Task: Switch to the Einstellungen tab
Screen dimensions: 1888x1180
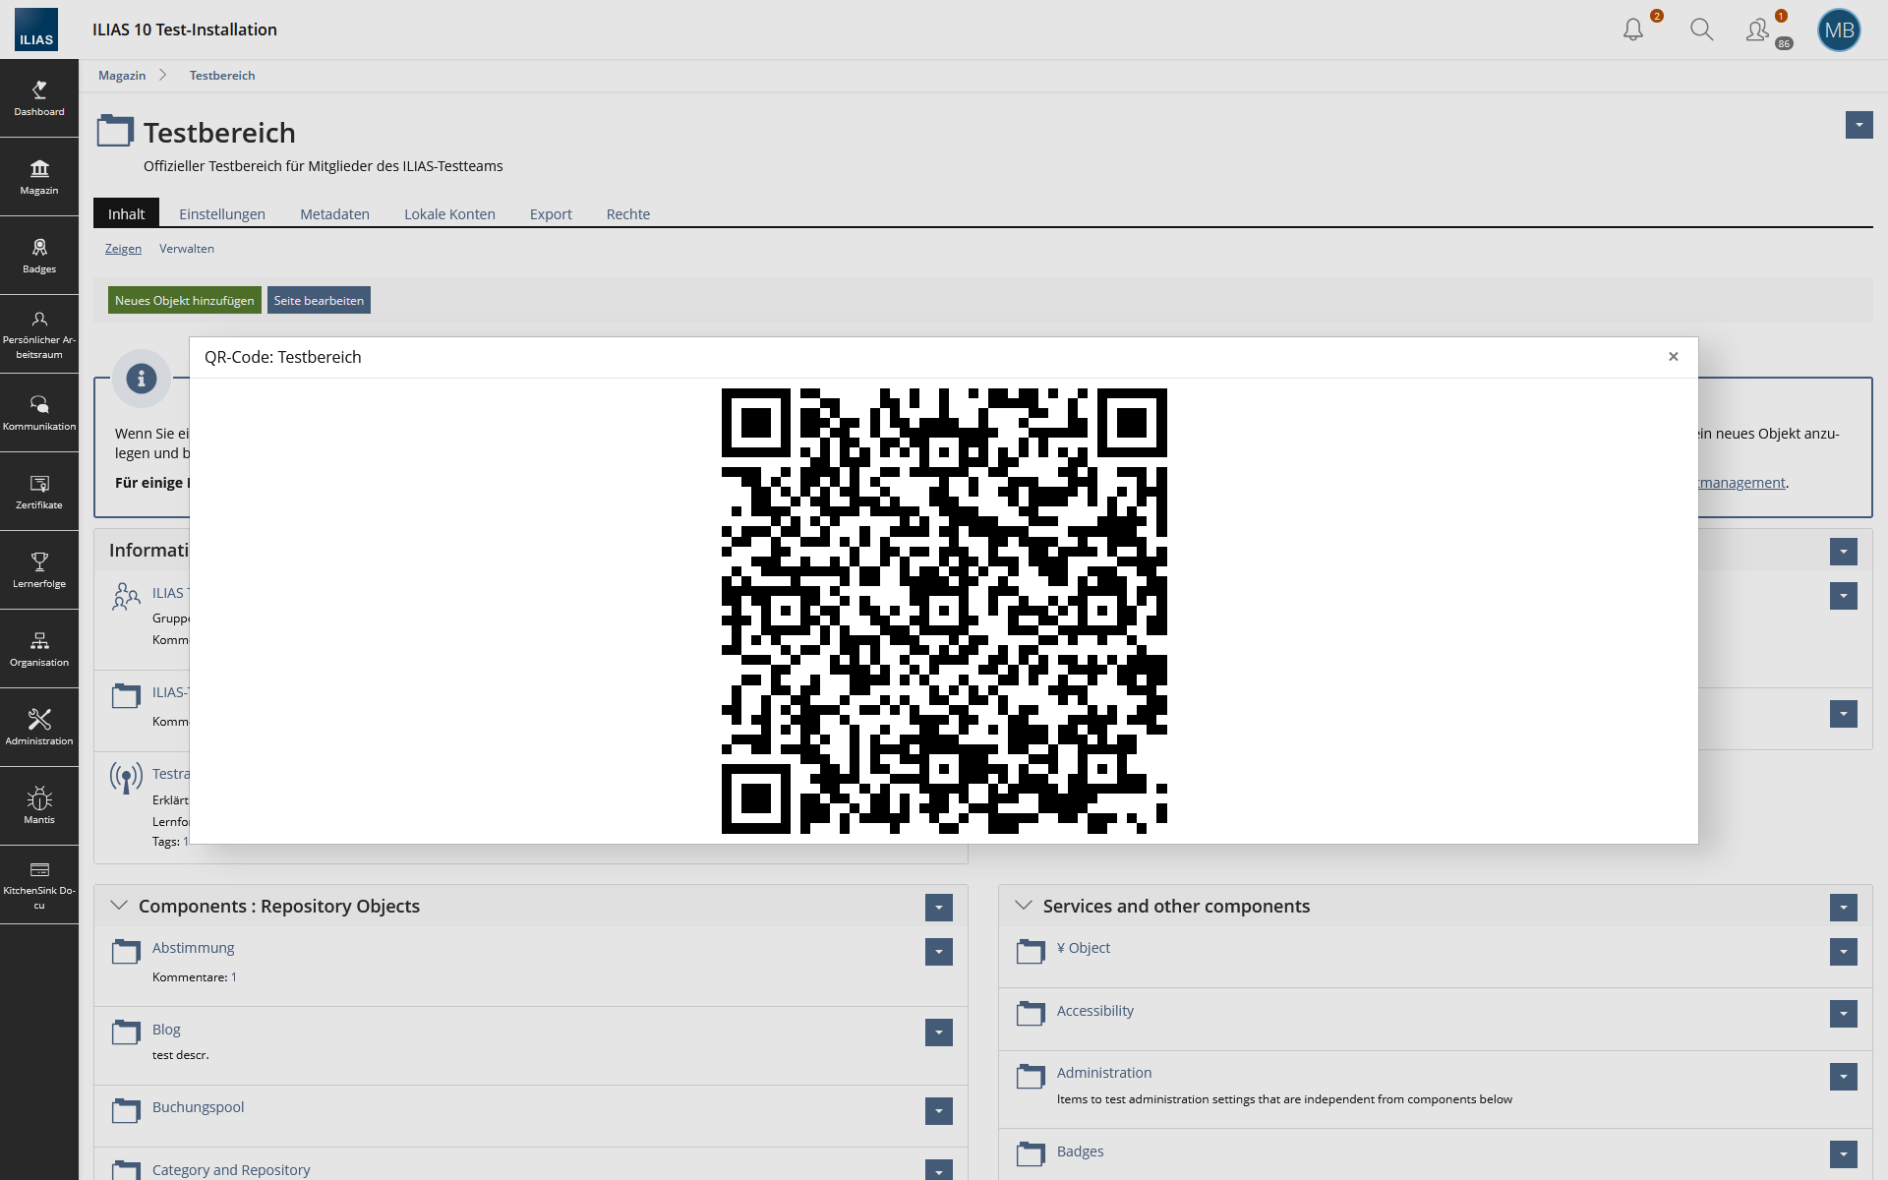Action: 221,213
